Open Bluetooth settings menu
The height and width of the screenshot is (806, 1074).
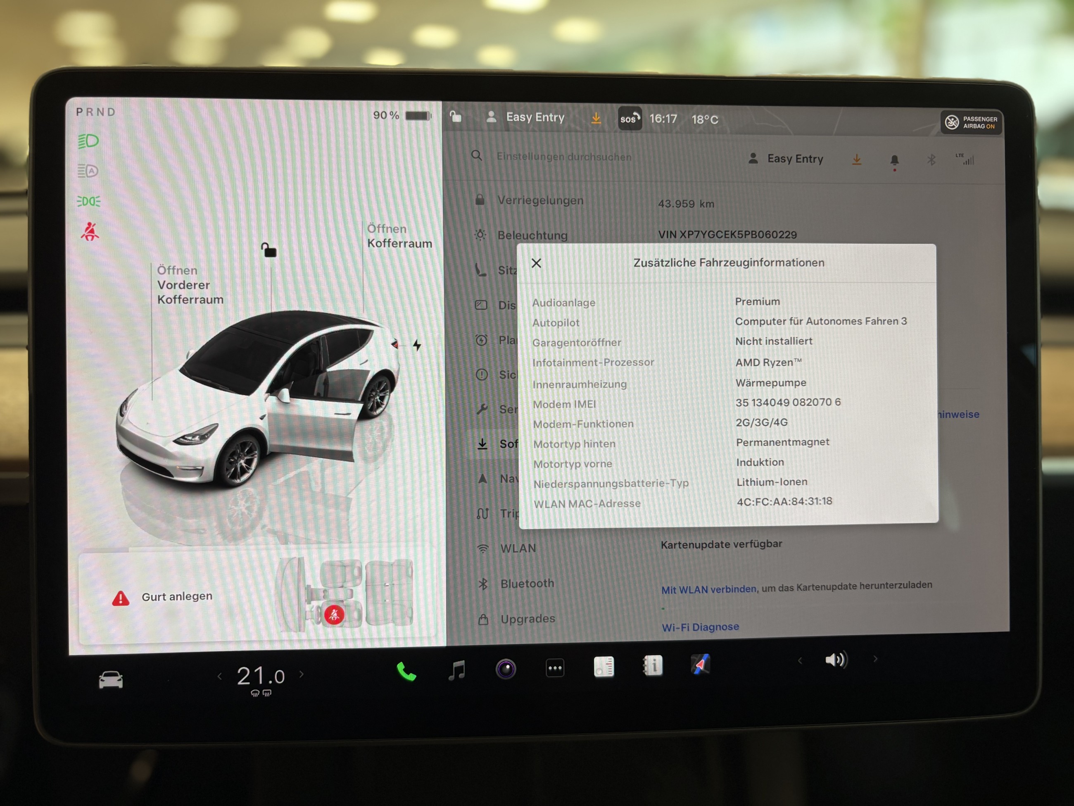coord(516,584)
